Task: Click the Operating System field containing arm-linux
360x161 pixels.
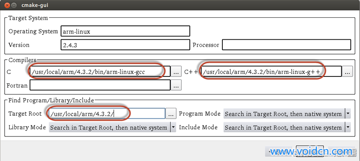Action: pyautogui.click(x=125, y=31)
